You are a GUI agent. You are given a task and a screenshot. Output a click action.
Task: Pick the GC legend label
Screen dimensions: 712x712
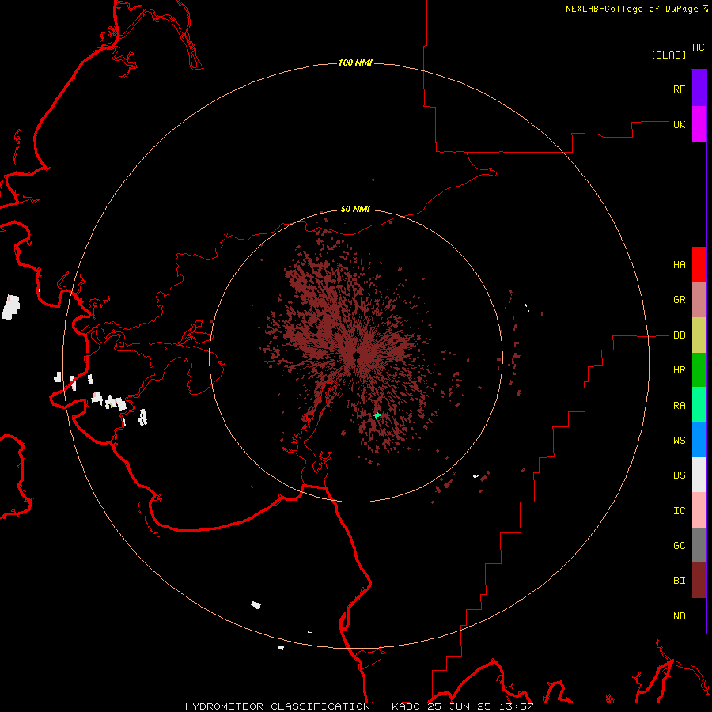pyautogui.click(x=679, y=546)
